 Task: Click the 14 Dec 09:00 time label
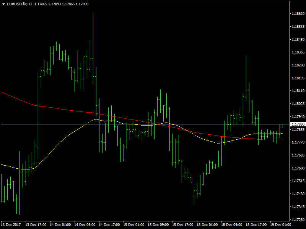pos(85,225)
